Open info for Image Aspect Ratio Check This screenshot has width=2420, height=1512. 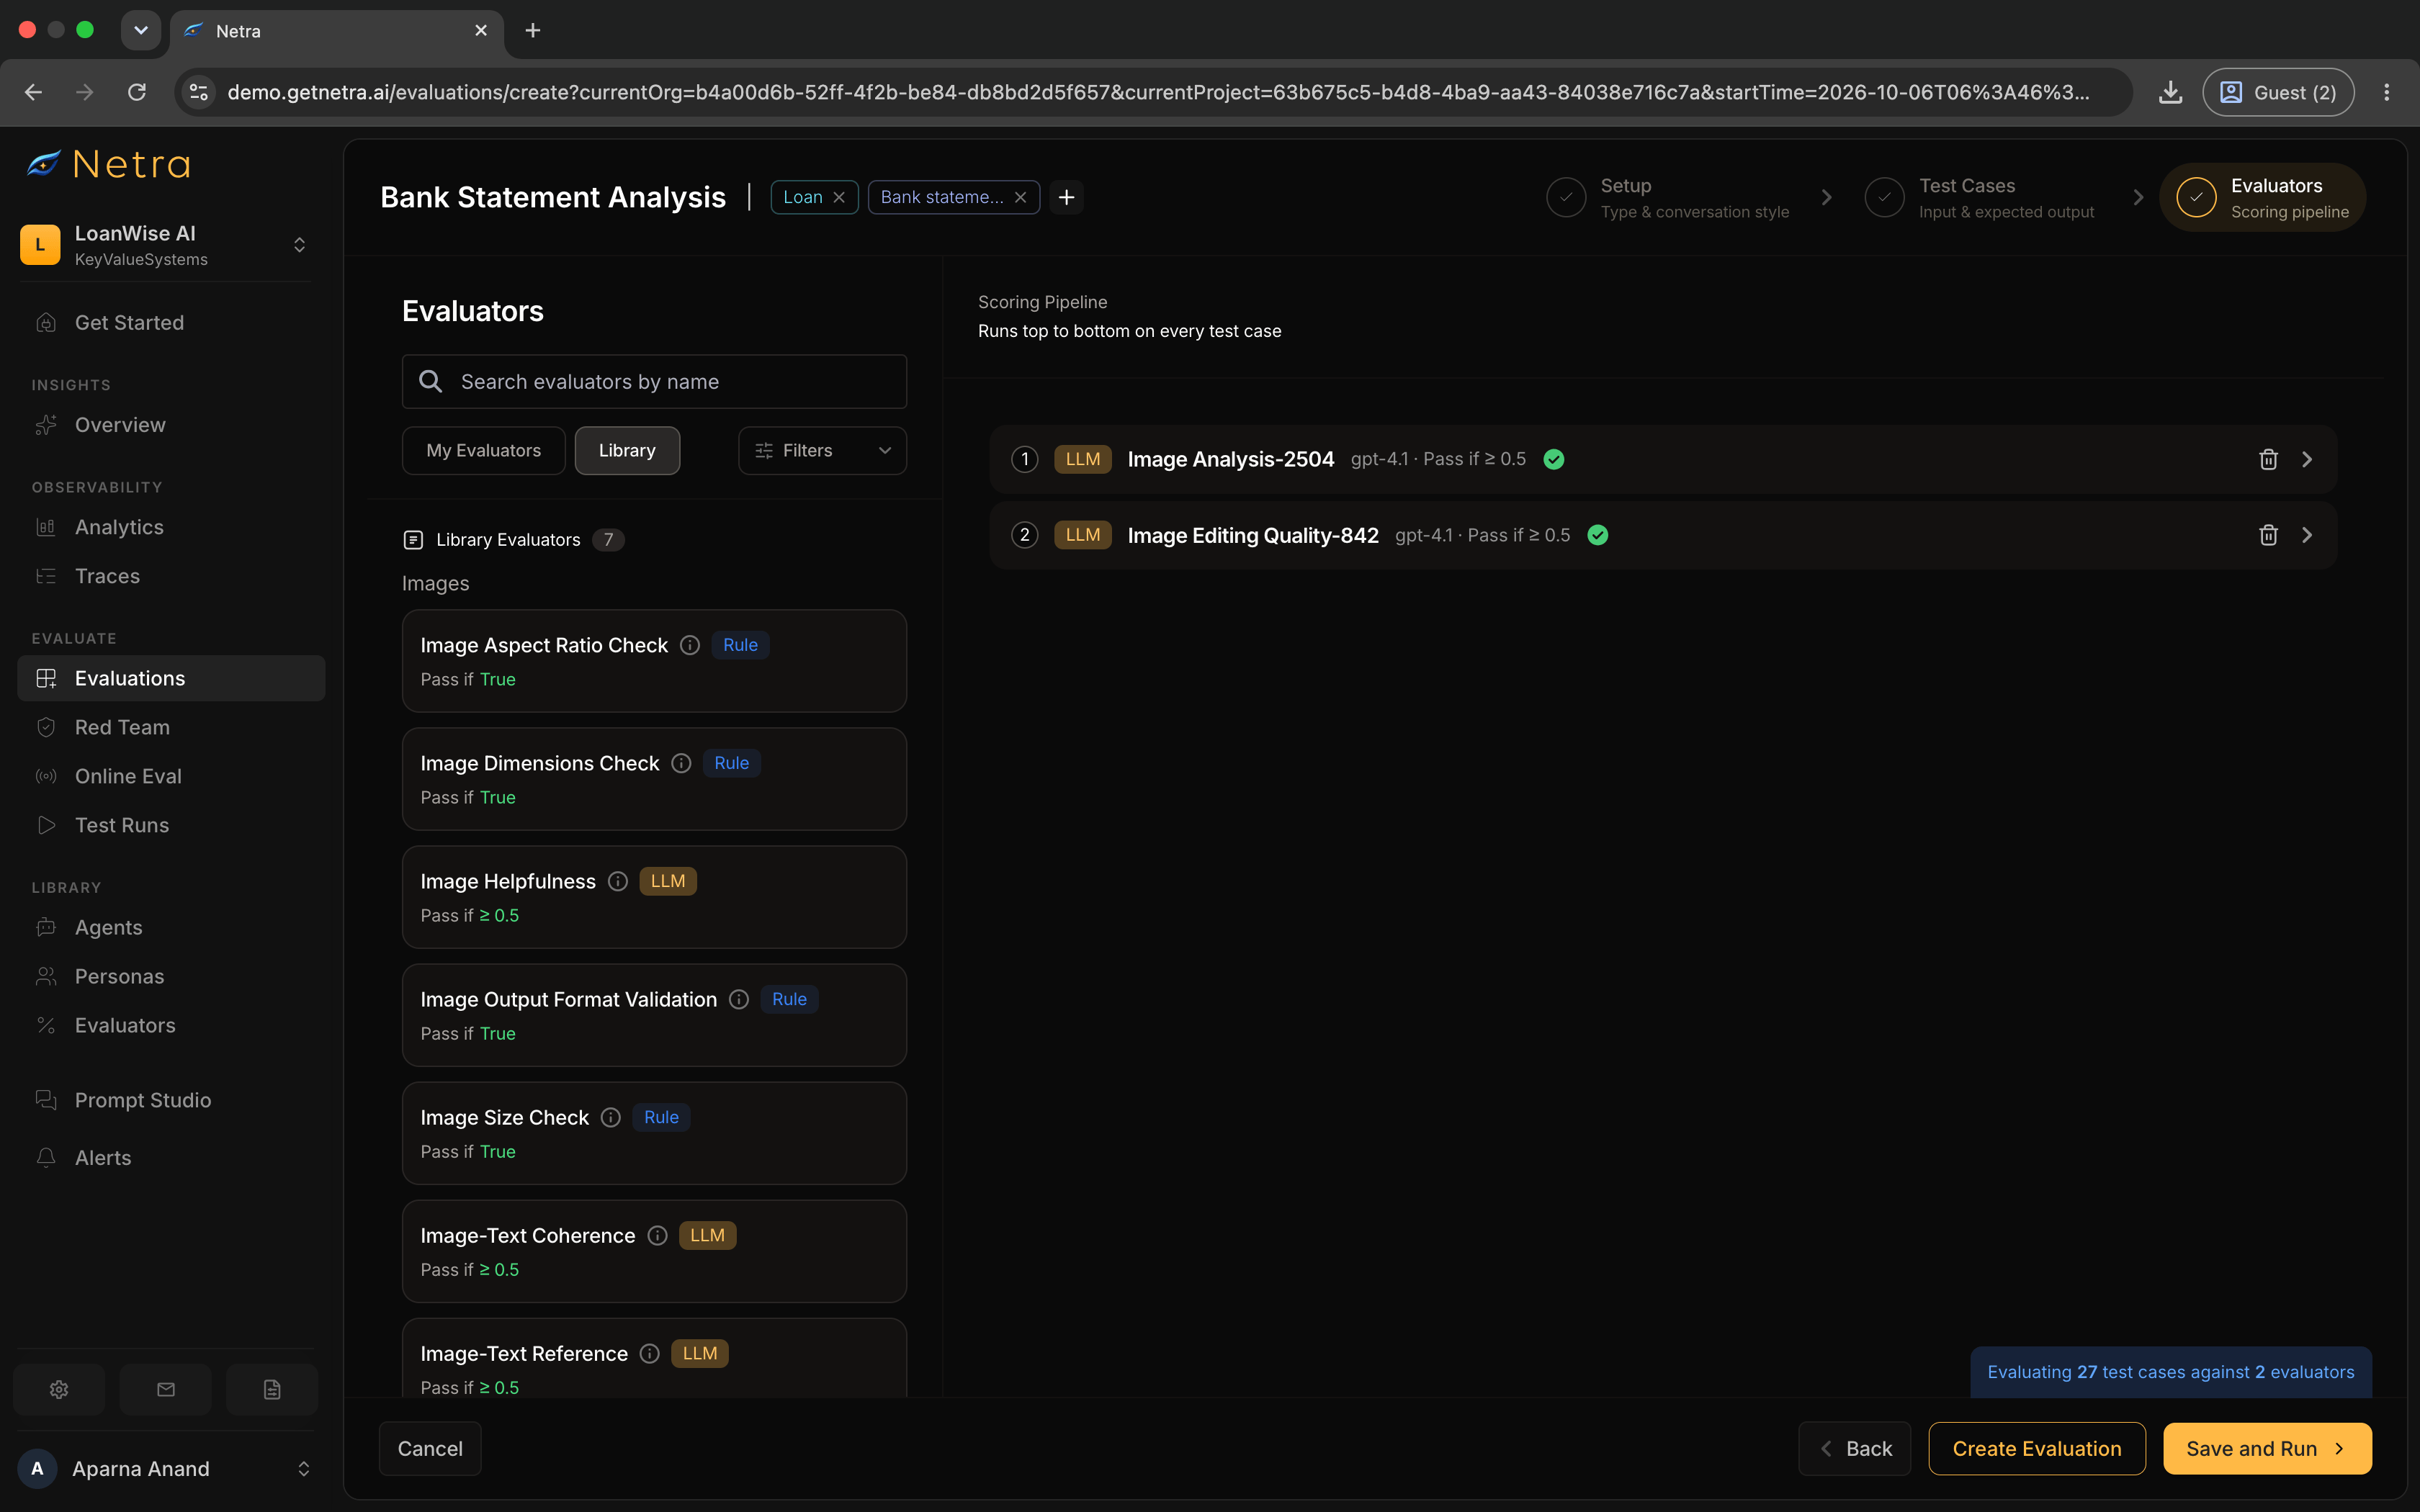pos(690,645)
